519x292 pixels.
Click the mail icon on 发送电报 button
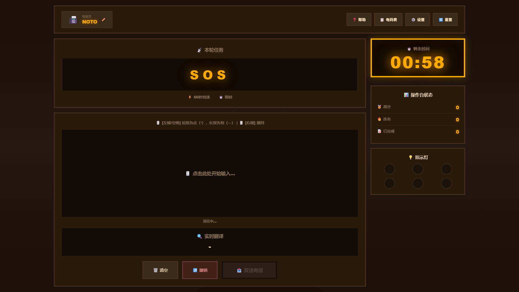[x=239, y=270]
